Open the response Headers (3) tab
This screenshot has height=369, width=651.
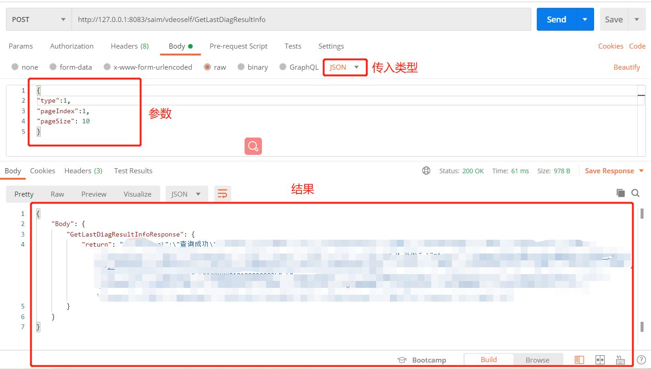coord(83,171)
